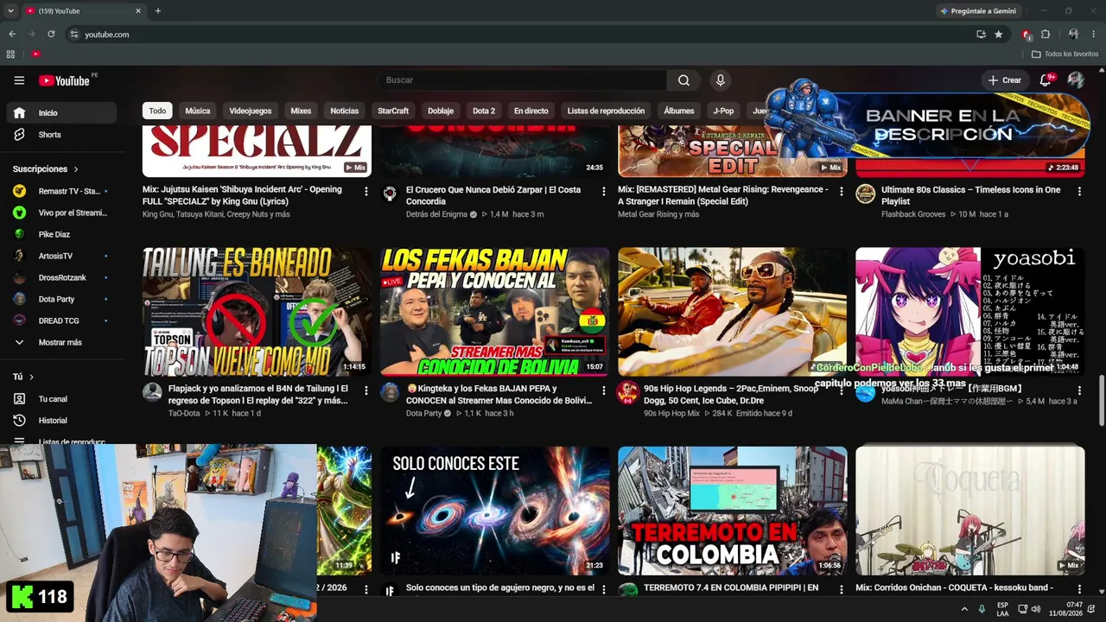The image size is (1106, 622).
Task: Click the install app icon in address bar
Action: 981,35
